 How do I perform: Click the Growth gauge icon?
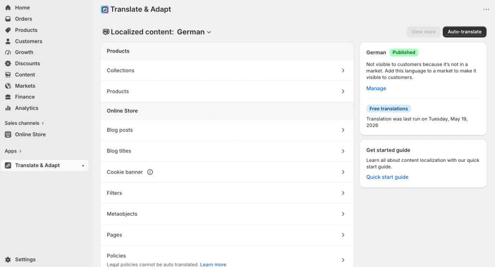[x=8, y=52]
